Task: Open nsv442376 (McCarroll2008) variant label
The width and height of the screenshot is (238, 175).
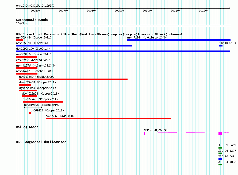Action: coord(36,65)
